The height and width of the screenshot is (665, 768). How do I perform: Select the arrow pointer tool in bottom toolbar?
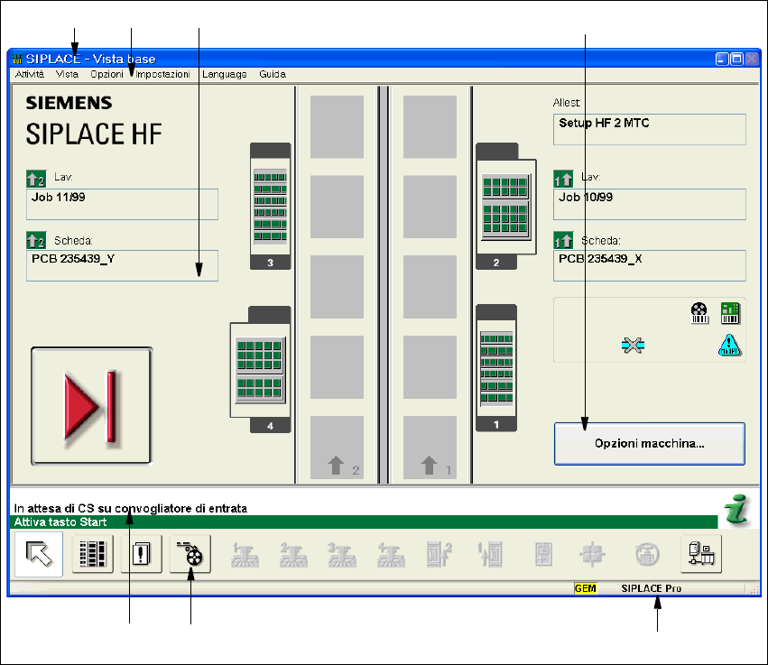(39, 554)
